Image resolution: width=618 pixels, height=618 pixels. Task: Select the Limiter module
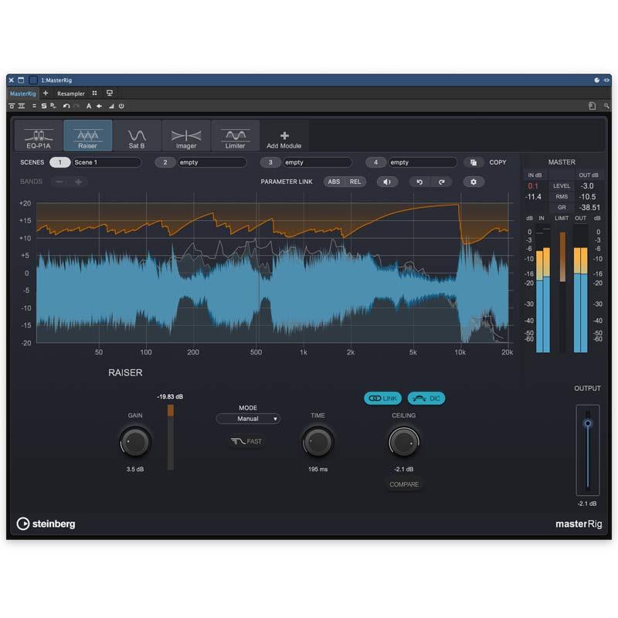235,136
